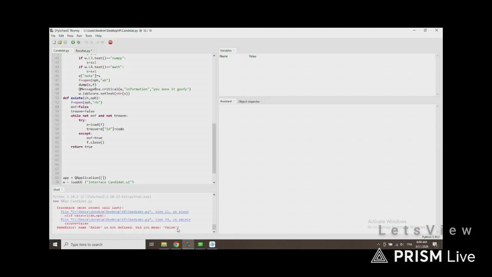This screenshot has width=492, height=277.
Task: Open the Run menu
Action: 79,36
